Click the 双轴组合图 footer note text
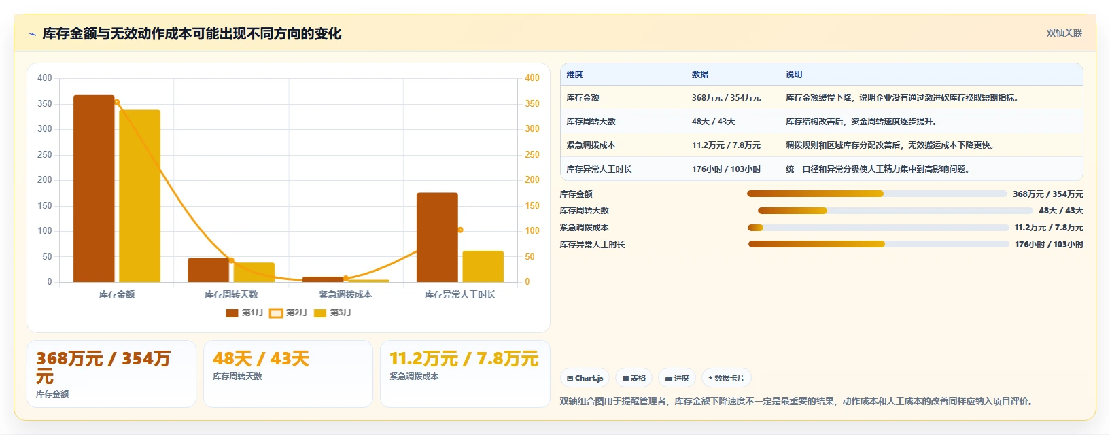Viewport: 1110px width, 435px height. coord(798,402)
